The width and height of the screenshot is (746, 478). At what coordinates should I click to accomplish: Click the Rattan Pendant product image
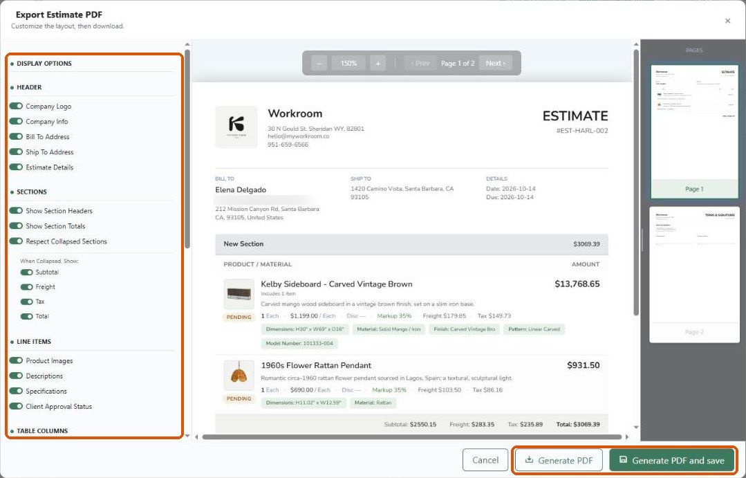point(239,375)
